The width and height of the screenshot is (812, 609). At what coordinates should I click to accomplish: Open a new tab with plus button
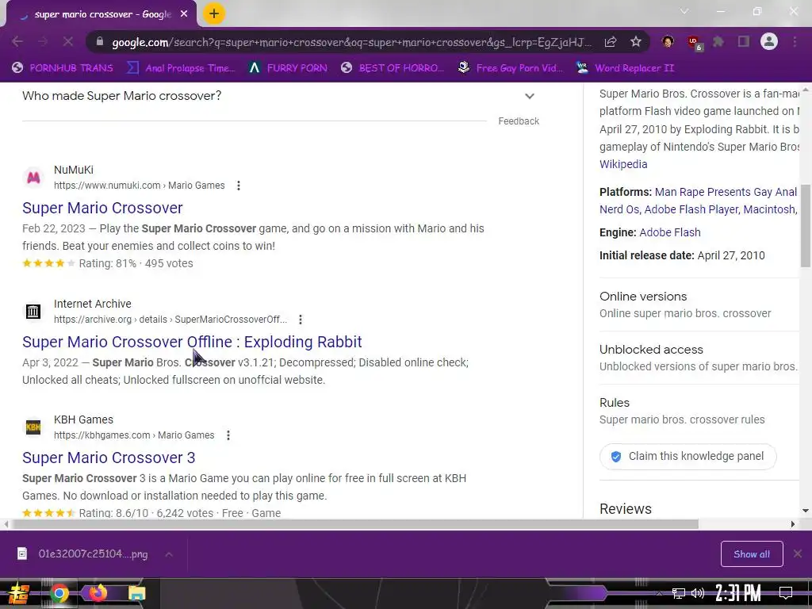click(x=214, y=14)
